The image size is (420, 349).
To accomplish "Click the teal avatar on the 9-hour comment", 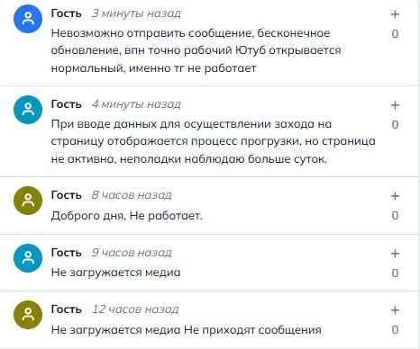I will tap(28, 258).
